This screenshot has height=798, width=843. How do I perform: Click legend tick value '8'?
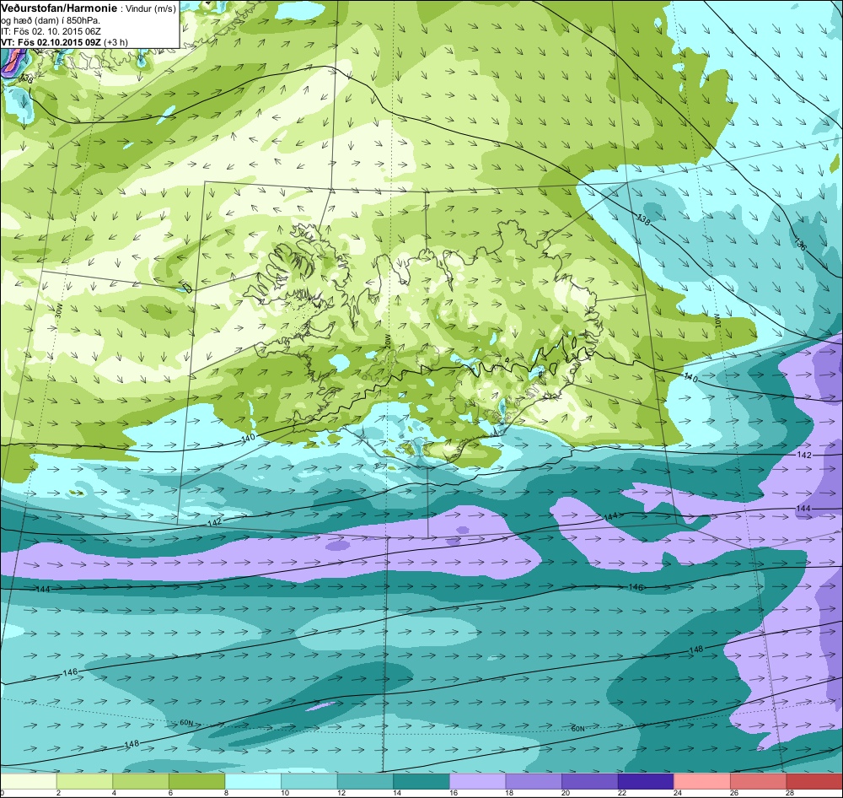227,793
